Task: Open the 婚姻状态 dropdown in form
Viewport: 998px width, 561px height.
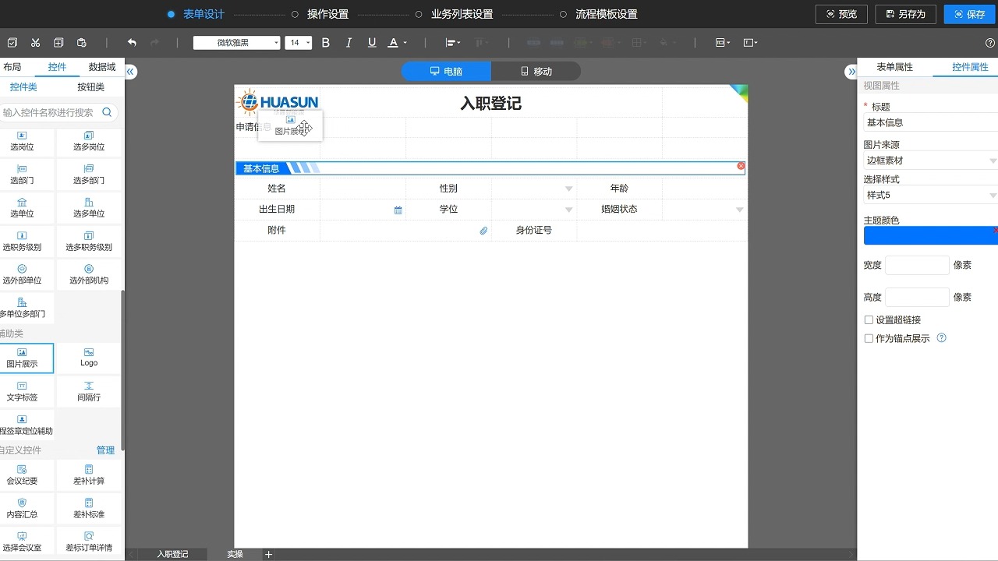Action: 740,210
